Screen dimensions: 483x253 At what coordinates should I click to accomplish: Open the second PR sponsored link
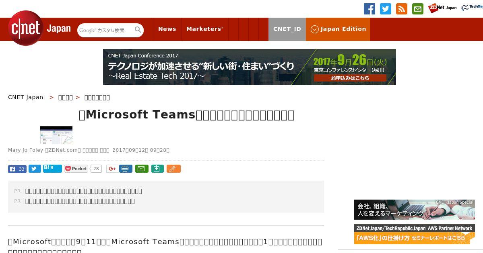coord(80,201)
